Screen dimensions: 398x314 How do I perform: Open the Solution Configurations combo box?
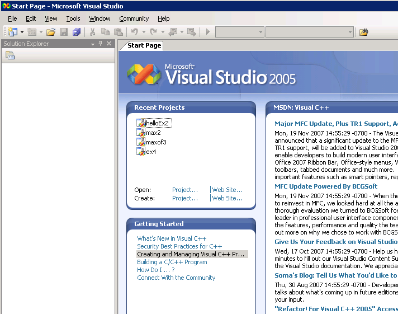[240, 32]
